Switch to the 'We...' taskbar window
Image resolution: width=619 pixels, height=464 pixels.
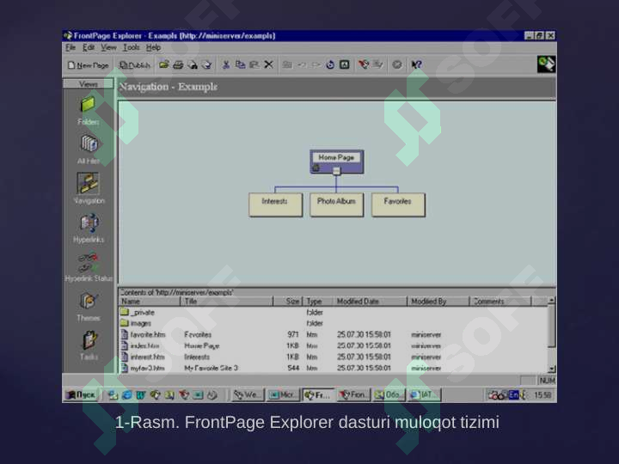click(x=248, y=394)
